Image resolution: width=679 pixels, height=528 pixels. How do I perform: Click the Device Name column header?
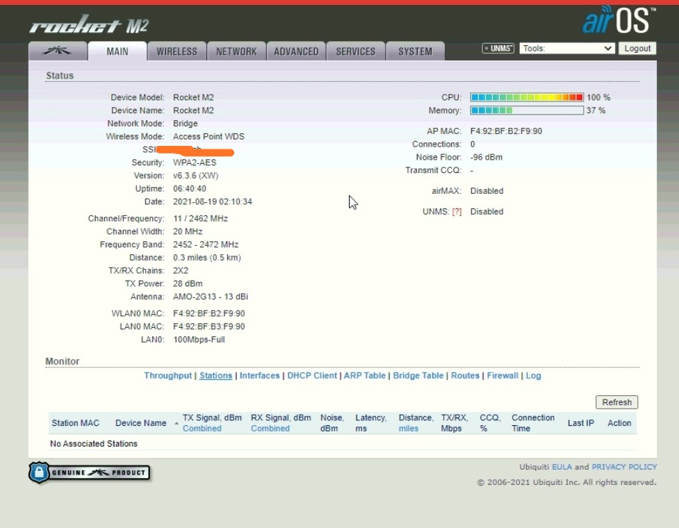coord(141,423)
